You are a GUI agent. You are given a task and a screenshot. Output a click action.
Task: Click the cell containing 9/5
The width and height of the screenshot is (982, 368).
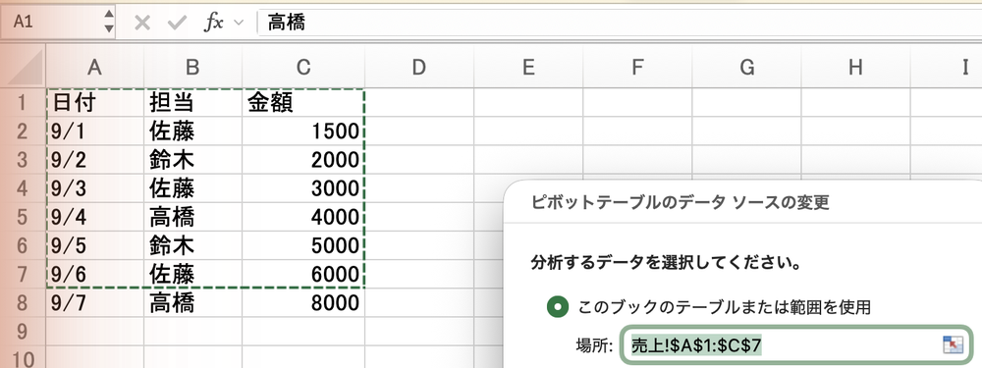point(94,246)
